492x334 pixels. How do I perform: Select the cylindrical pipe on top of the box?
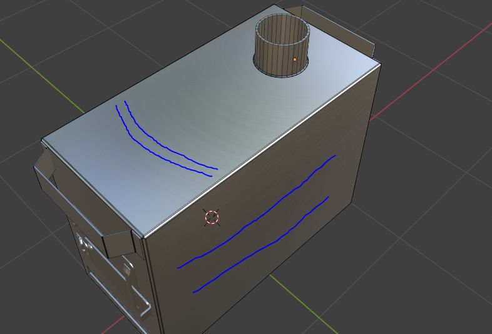(x=282, y=45)
